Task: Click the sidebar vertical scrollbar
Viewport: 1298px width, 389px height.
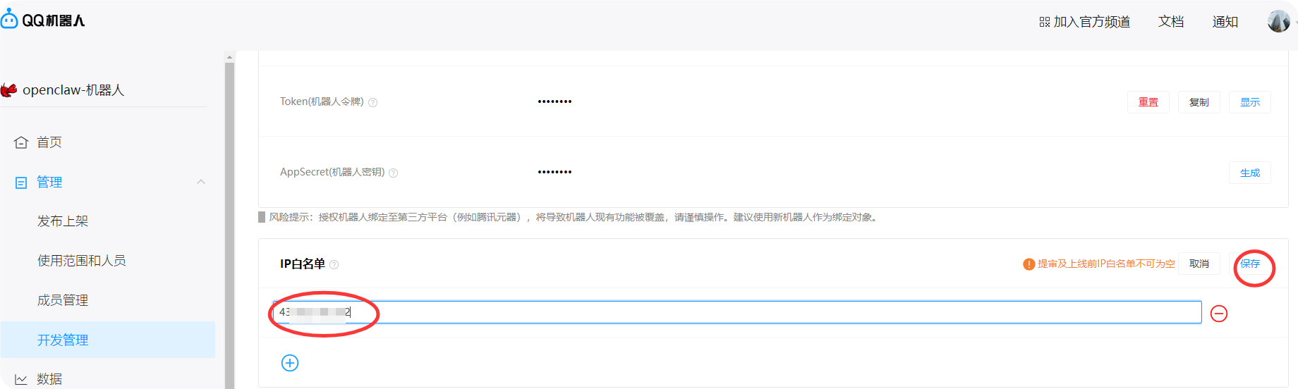Action: point(229,226)
